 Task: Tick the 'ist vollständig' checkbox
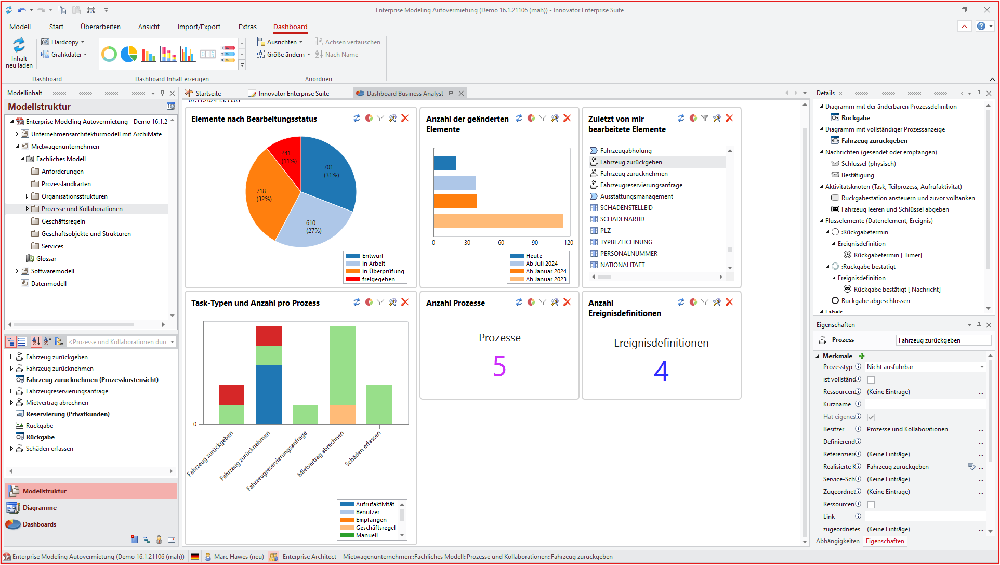[x=871, y=379]
